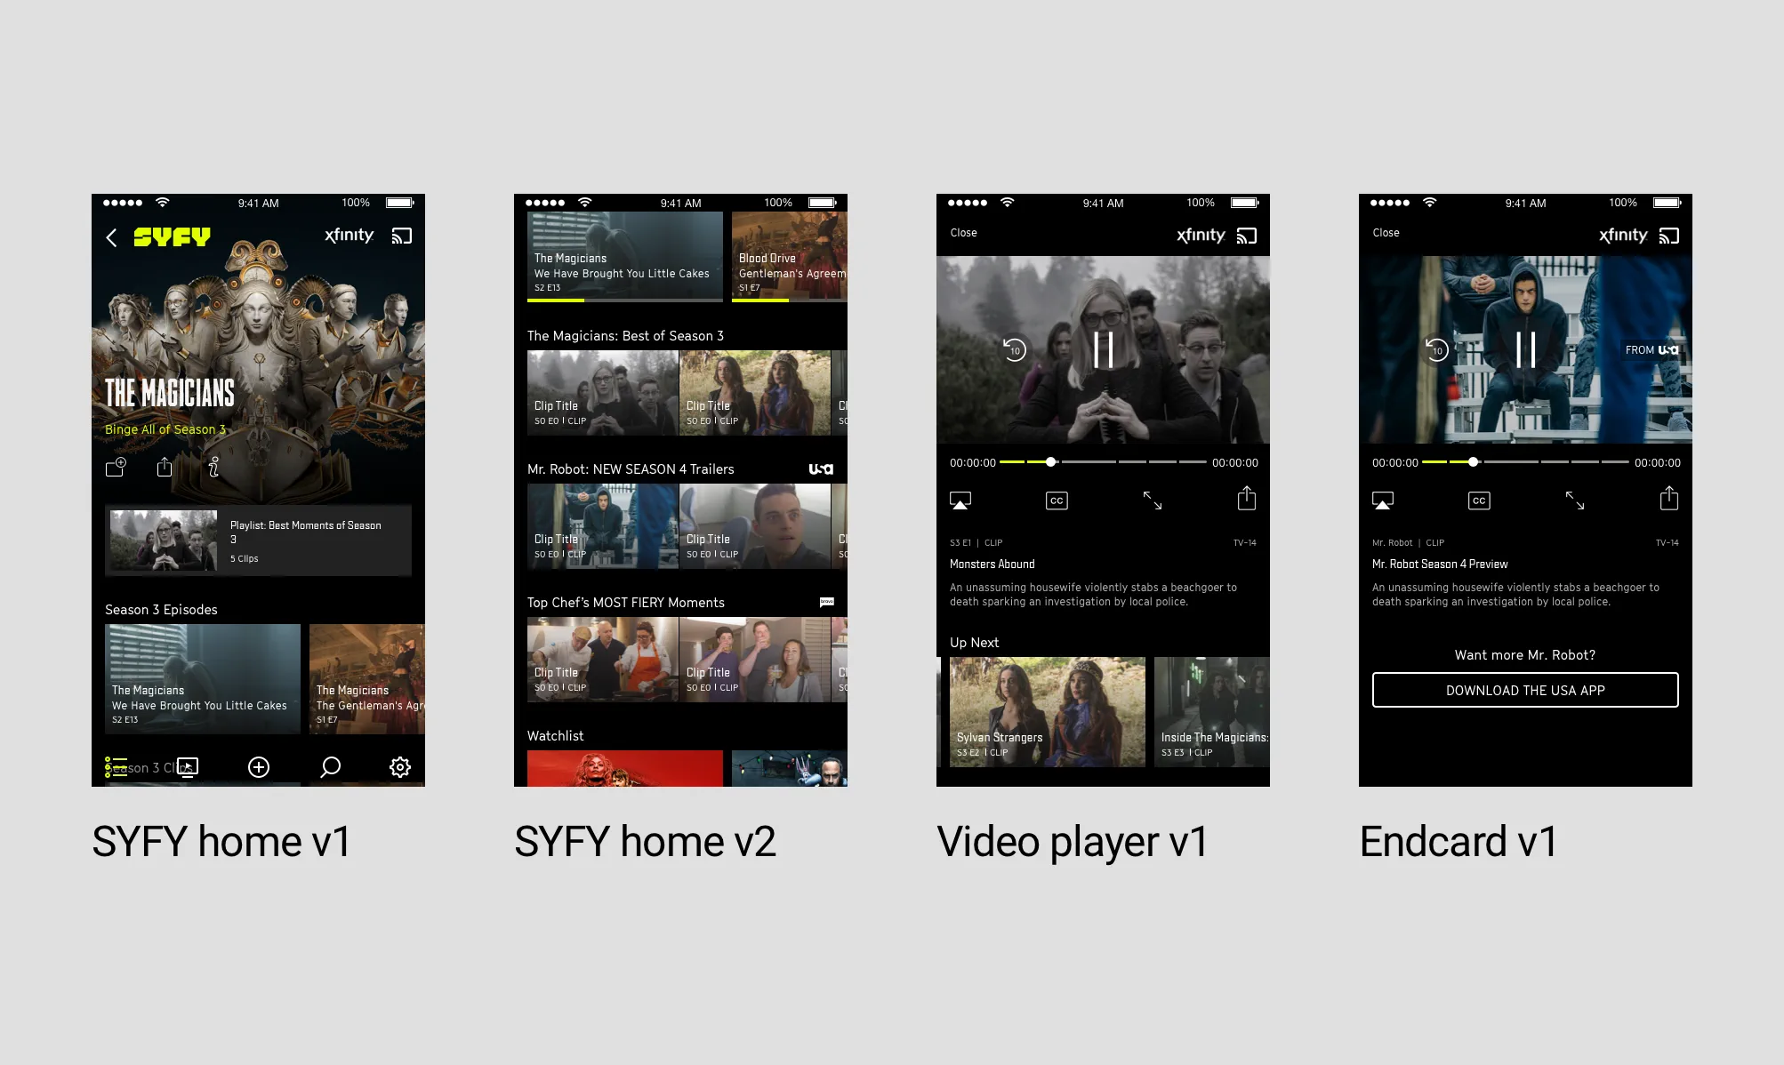Close the Video player v1 screen
1784x1065 pixels.
pos(963,233)
